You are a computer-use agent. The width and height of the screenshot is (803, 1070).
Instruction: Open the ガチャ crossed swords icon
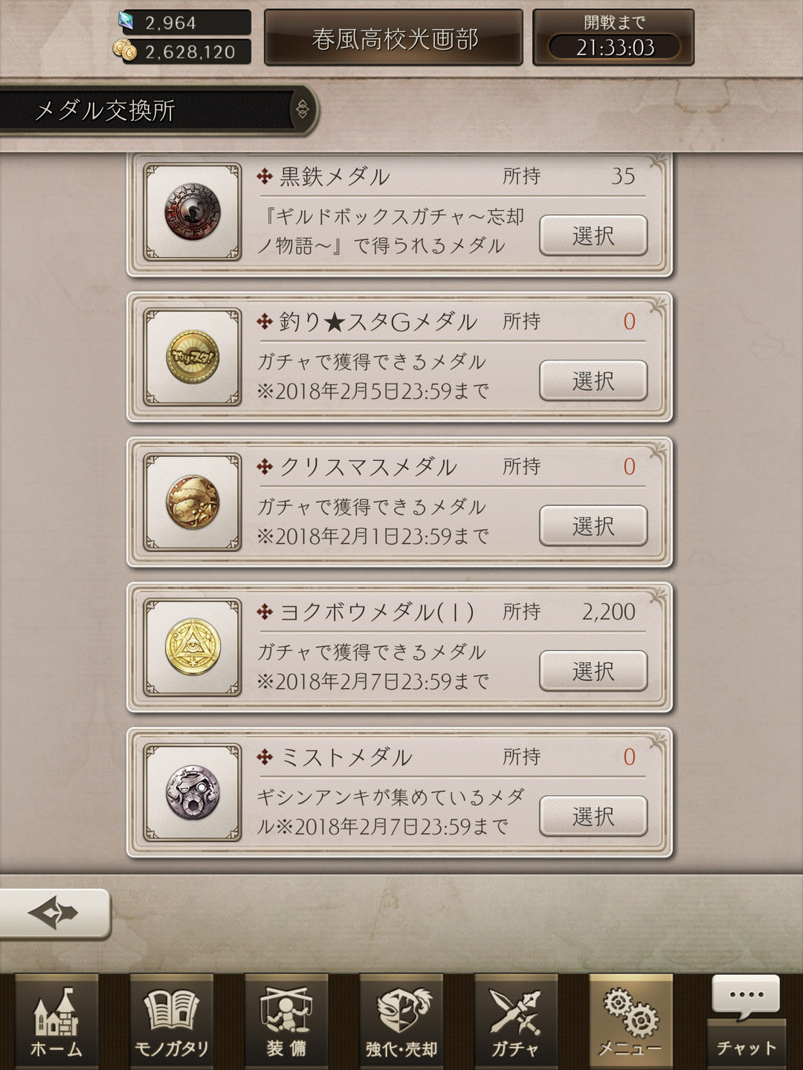coord(516,1022)
